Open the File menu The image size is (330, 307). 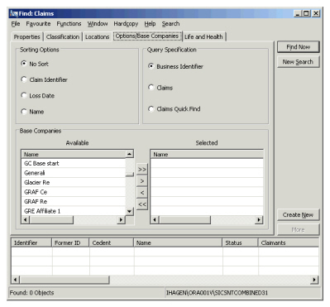(x=16, y=24)
